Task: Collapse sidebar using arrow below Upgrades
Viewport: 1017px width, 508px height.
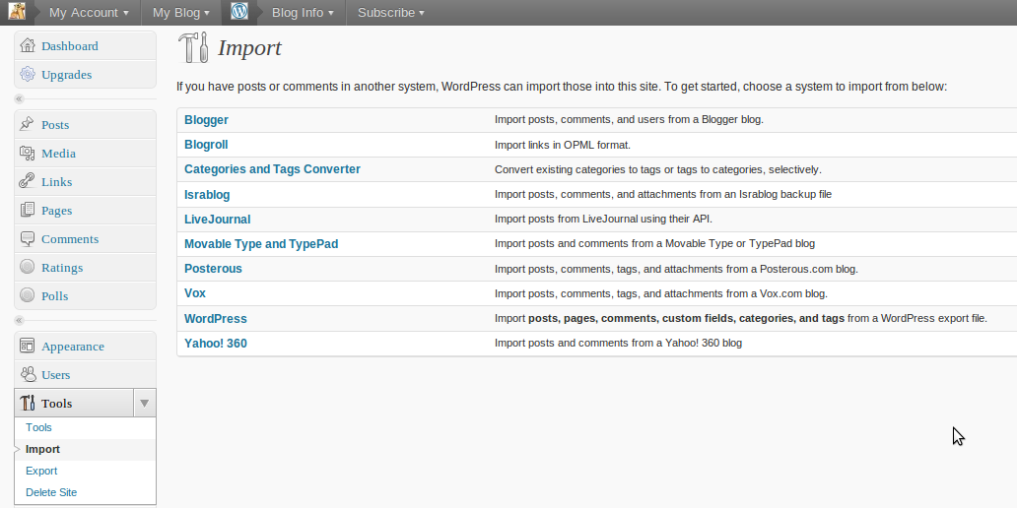Action: pos(19,98)
